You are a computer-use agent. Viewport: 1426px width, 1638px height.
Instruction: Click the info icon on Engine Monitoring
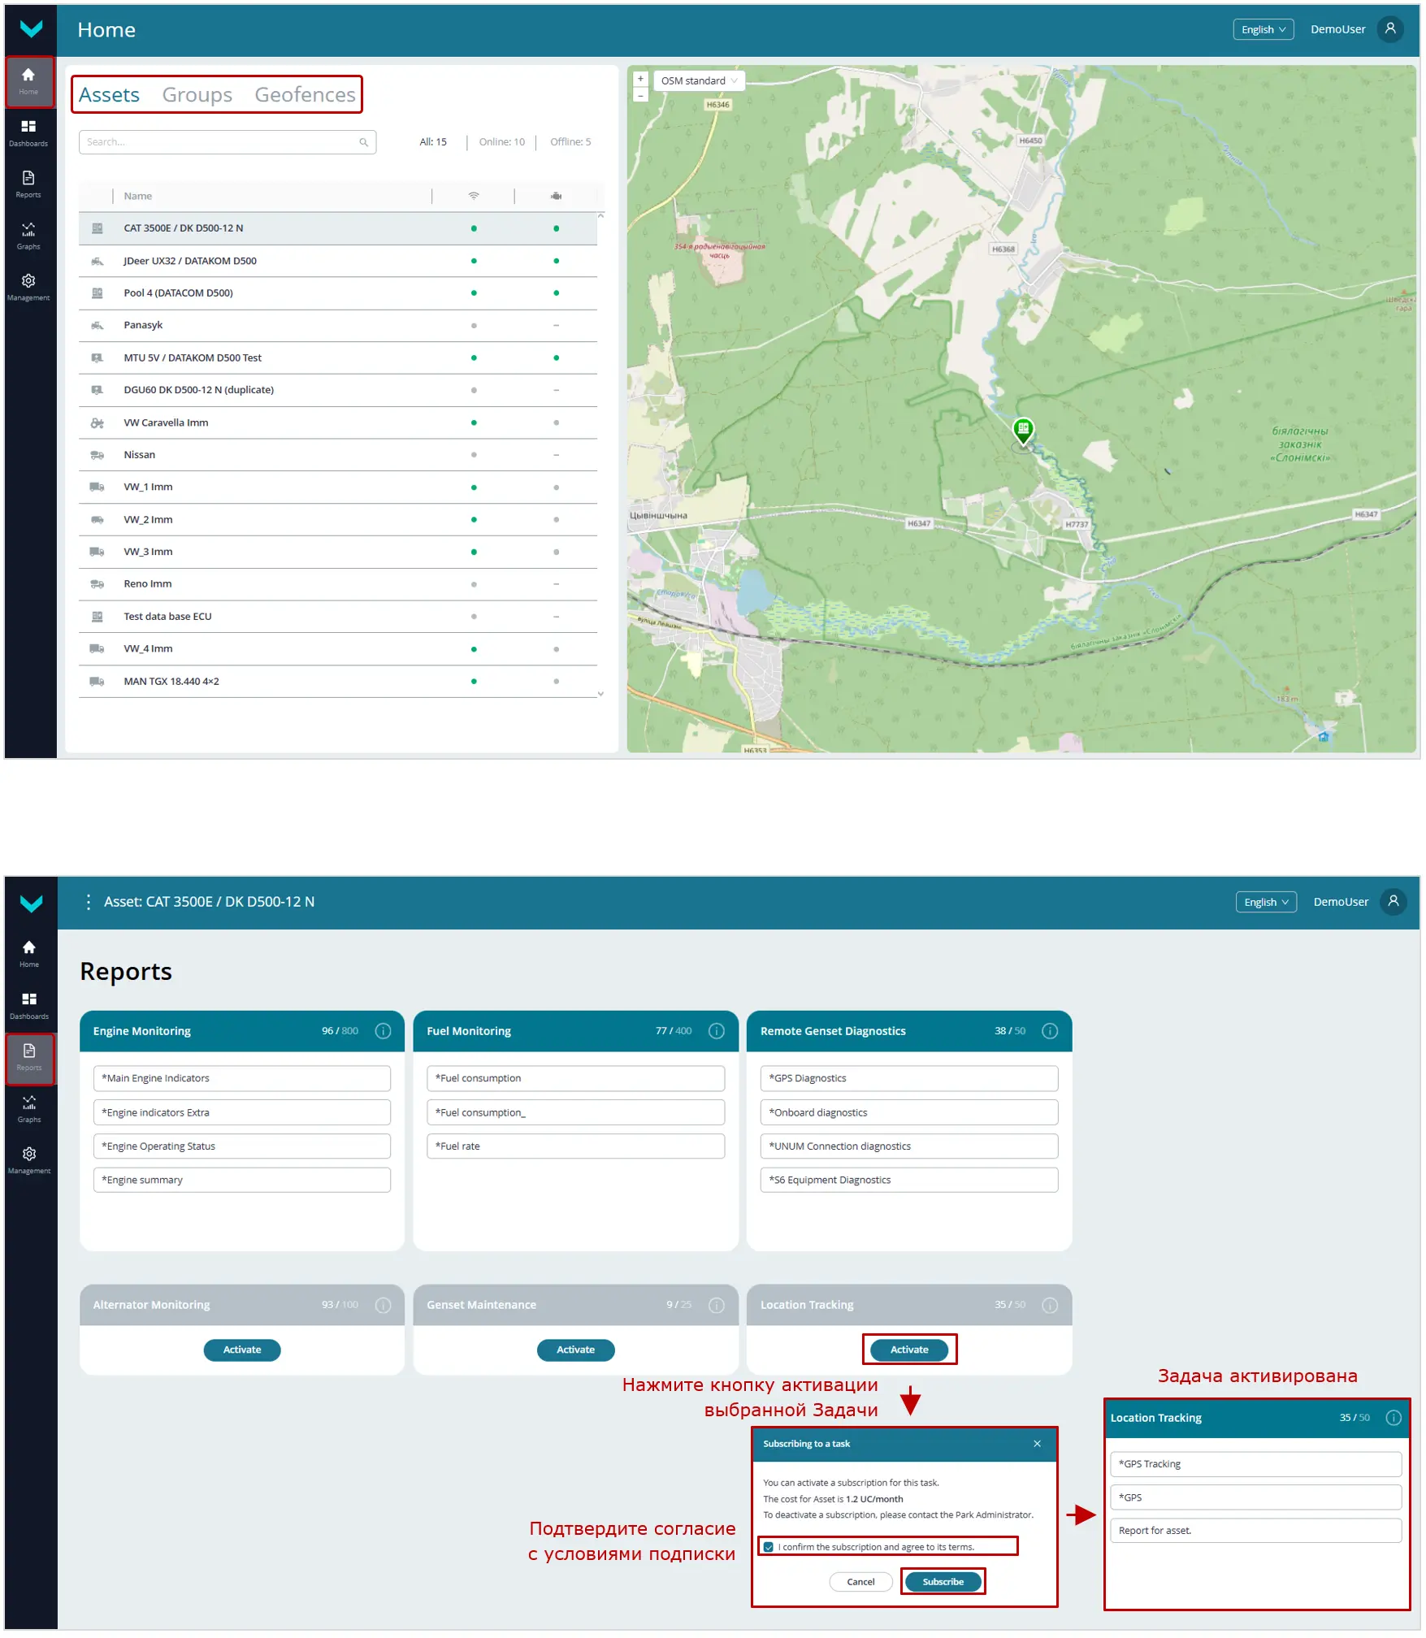tap(384, 1031)
